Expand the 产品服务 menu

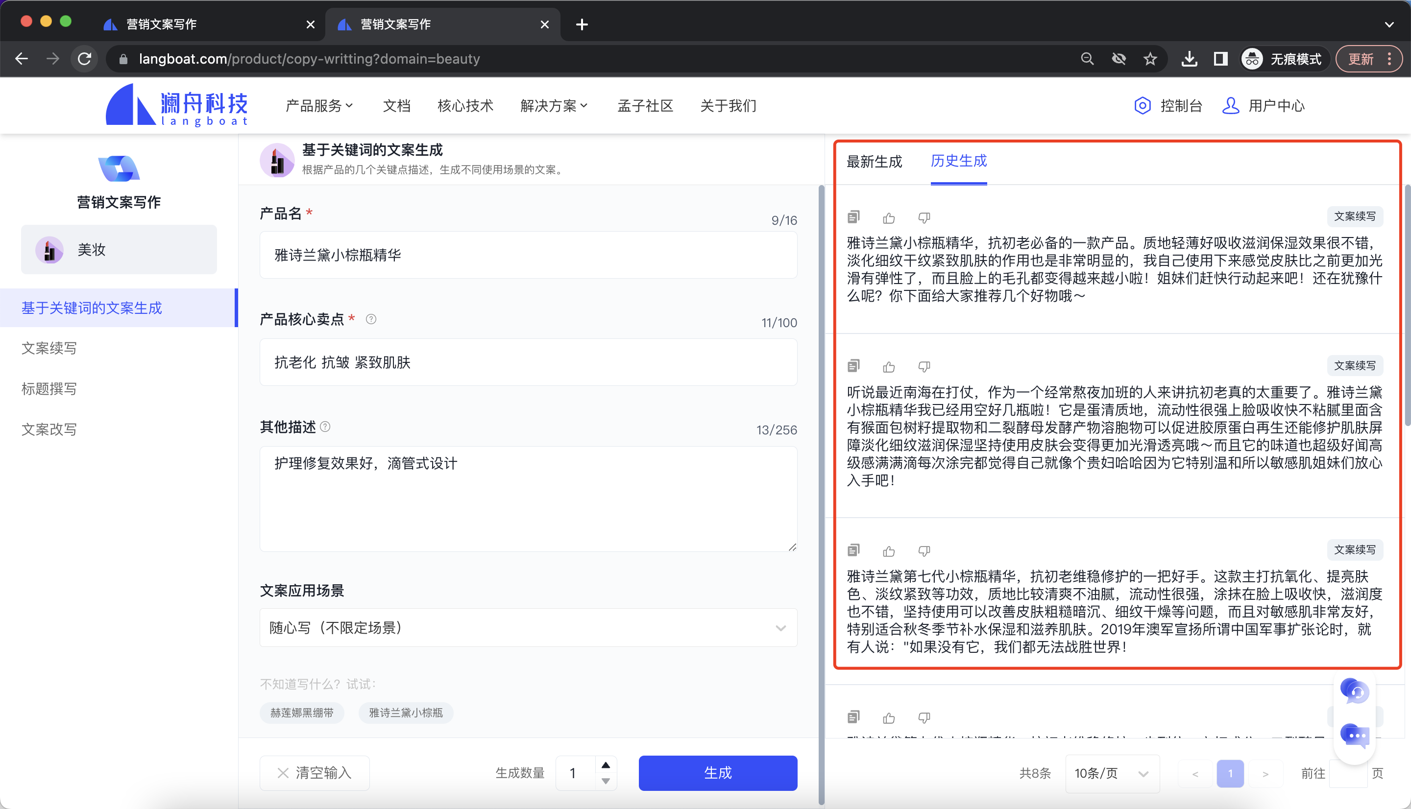319,106
